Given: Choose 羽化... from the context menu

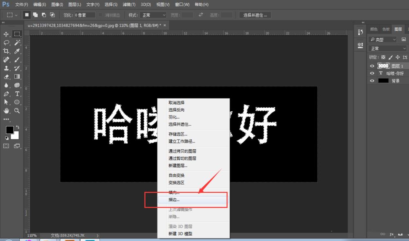Looking at the screenshot, I should coord(193,117).
